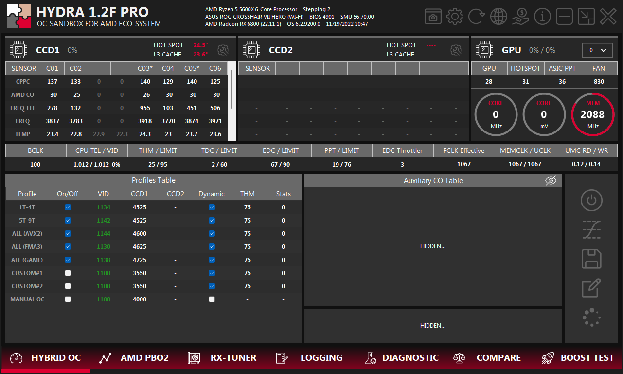This screenshot has height=374, width=623.
Task: Click CCD1 frequency 4725 for ALL (GAME)
Action: (x=140, y=260)
